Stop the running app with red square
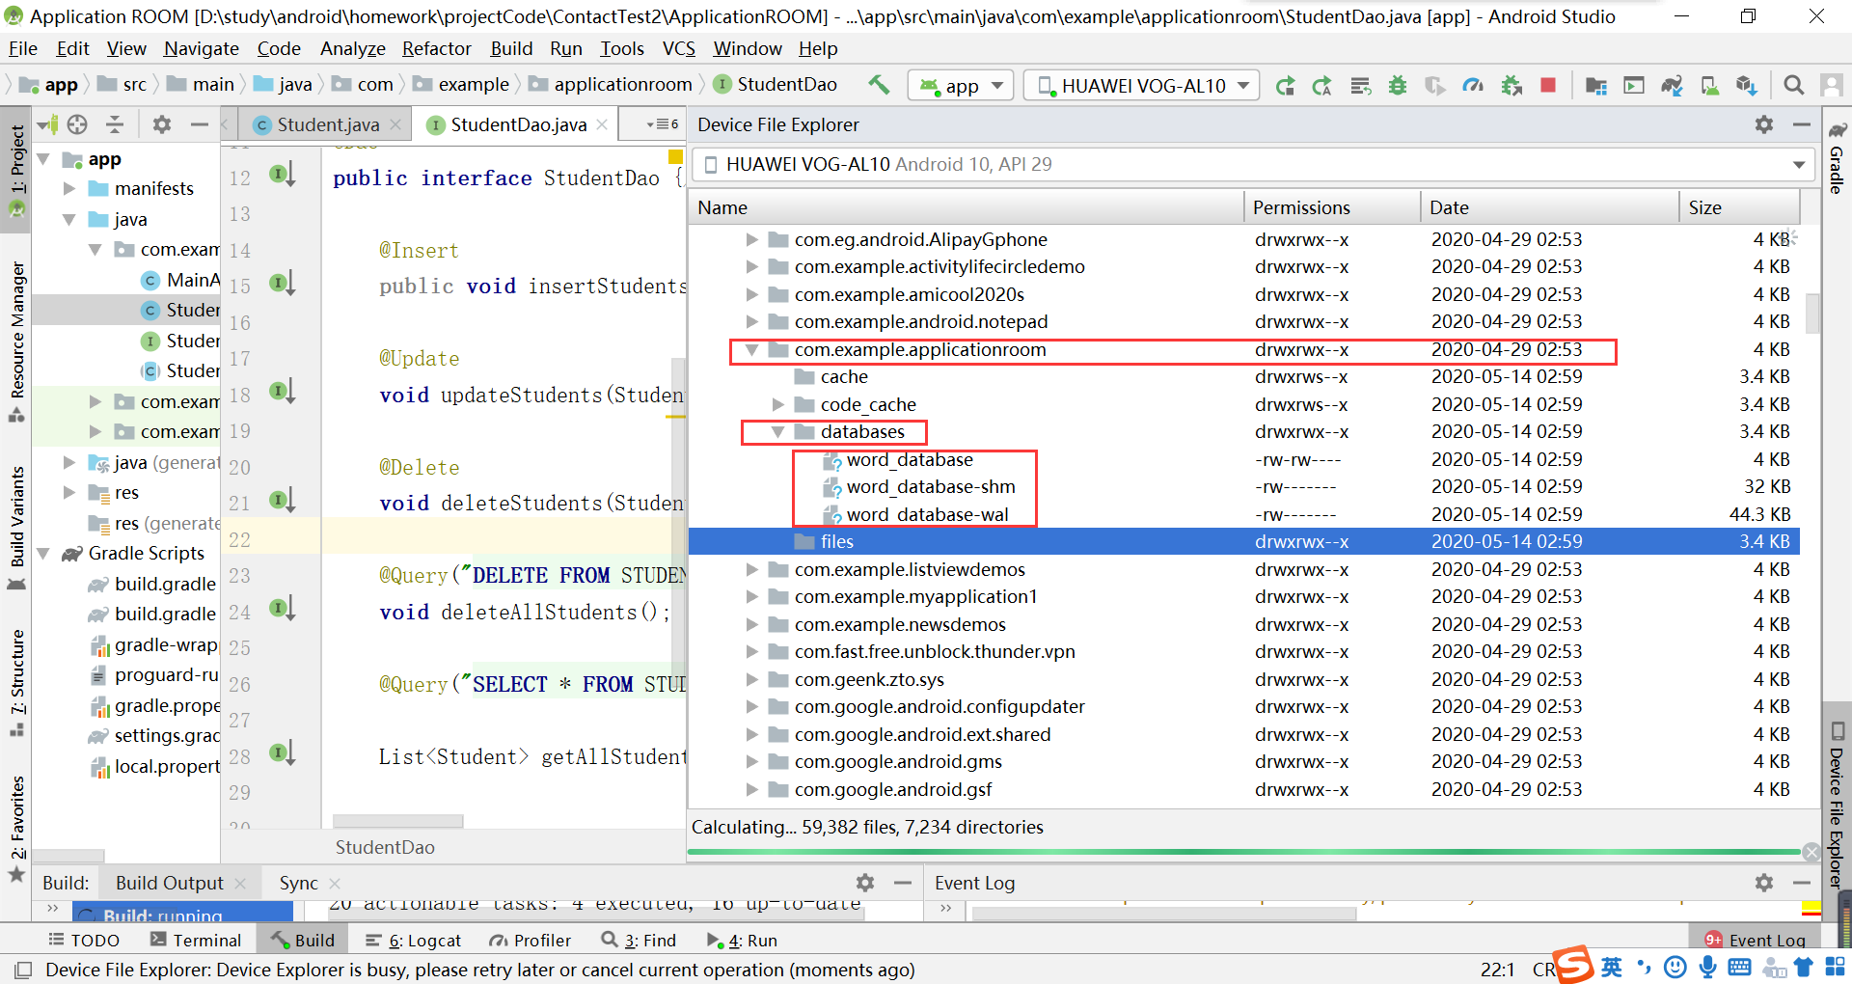Screen dimensions: 1852x984 (1548, 85)
